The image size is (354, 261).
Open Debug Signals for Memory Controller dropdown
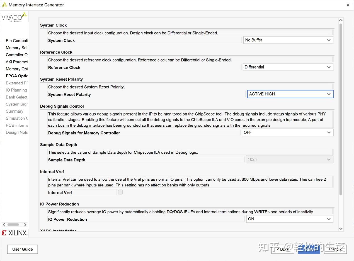(x=288, y=132)
